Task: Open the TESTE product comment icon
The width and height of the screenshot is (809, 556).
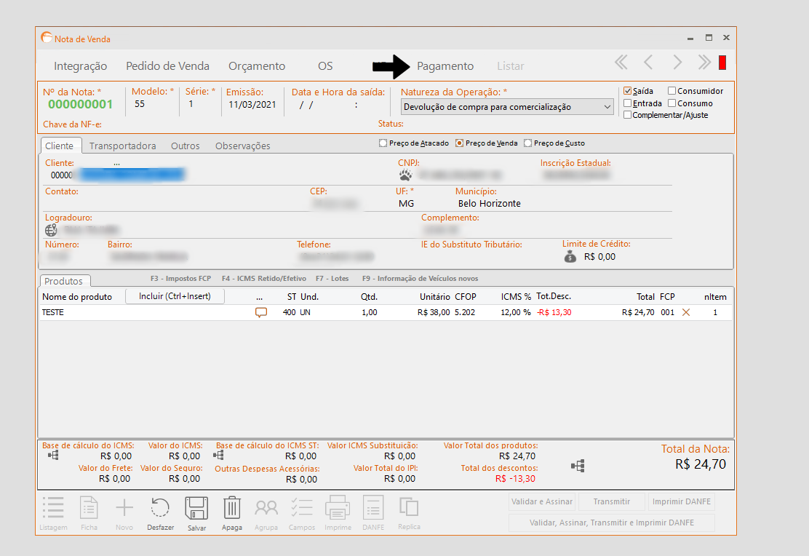Action: [x=261, y=312]
